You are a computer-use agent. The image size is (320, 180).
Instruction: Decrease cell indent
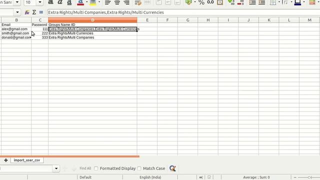click(x=261, y=2)
